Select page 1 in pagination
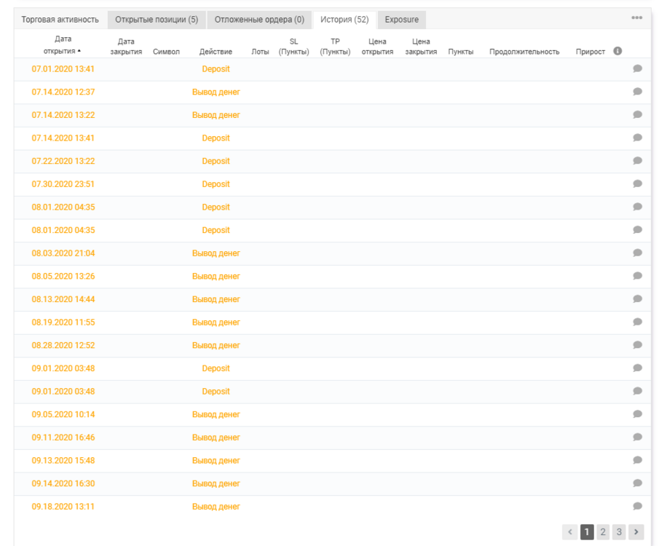Image resolution: width=659 pixels, height=546 pixels. click(587, 531)
